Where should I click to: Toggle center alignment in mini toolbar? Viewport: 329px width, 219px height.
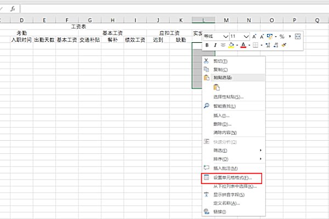coord(223,45)
